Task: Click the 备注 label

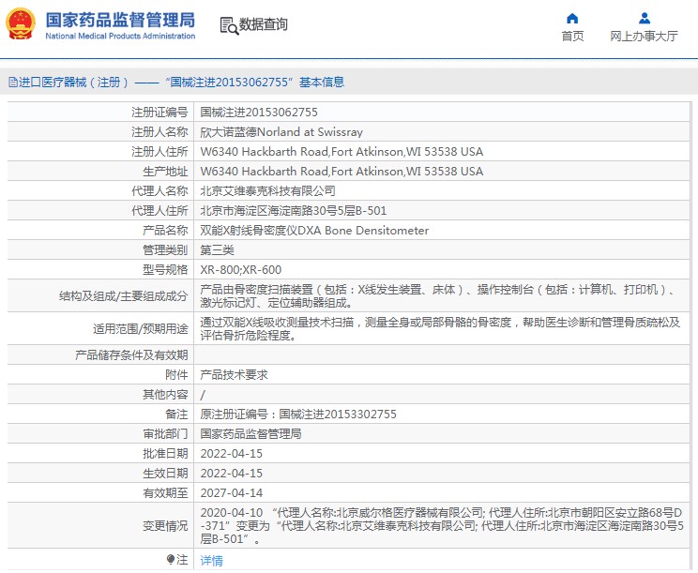Action: point(176,415)
